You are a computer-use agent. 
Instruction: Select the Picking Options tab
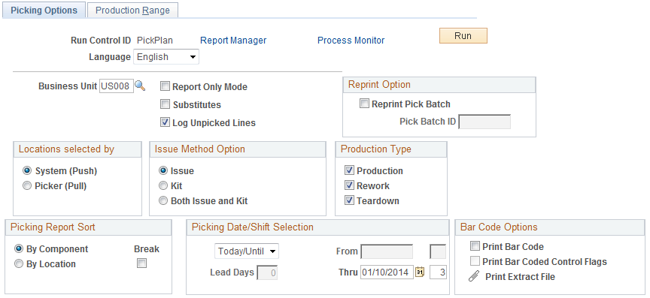coord(44,11)
